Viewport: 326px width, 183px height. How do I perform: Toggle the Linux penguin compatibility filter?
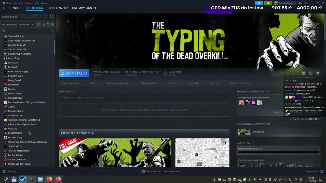pyautogui.click(x=44, y=24)
